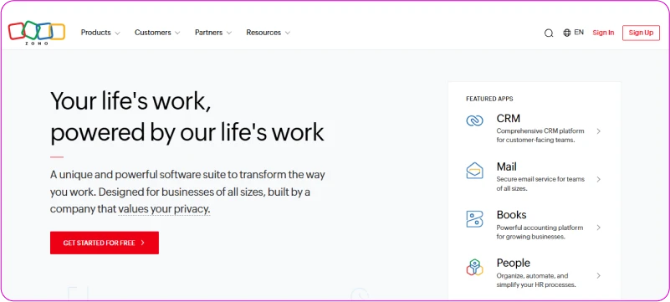Expand the chevron beside Resources
The image size is (670, 302).
pos(288,33)
